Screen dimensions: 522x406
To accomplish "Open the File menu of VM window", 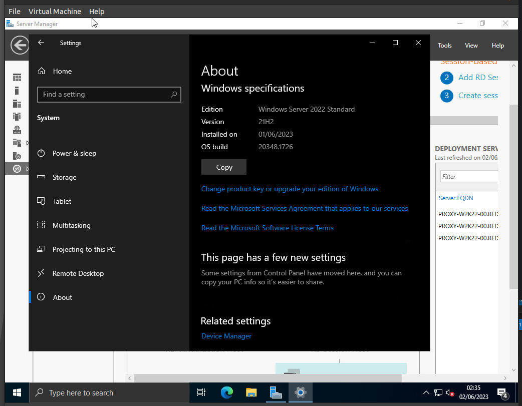I will (15, 12).
